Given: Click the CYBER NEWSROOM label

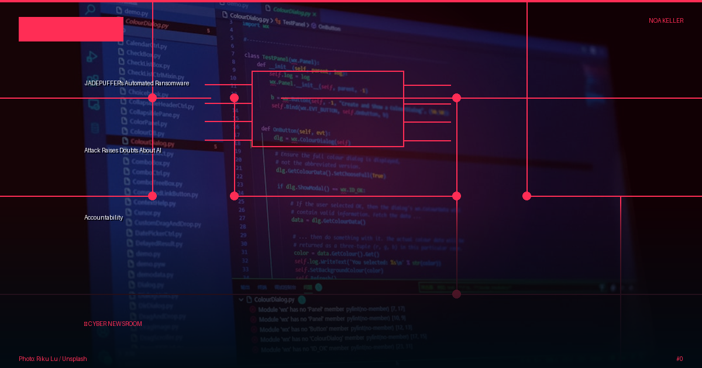Looking at the screenshot, I should 113,324.
